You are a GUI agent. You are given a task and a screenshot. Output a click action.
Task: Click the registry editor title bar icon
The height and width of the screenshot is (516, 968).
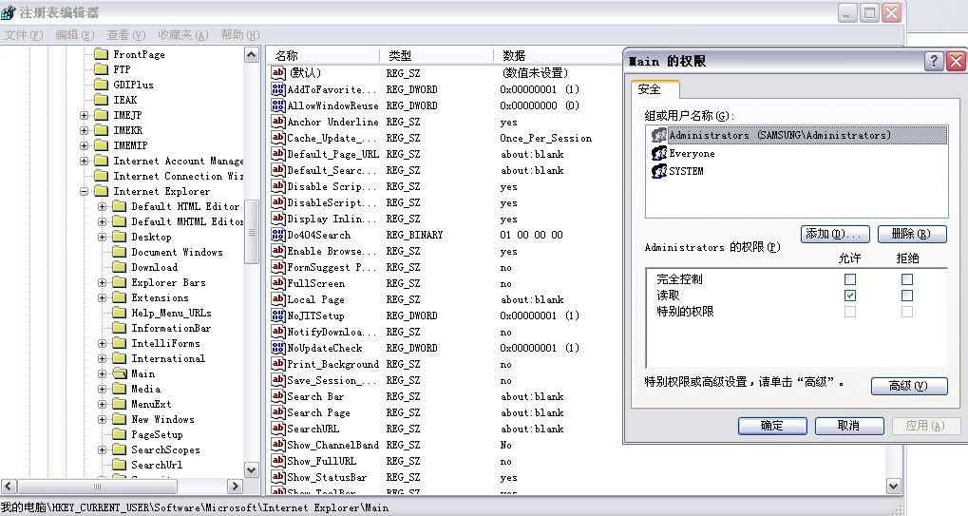coord(8,12)
